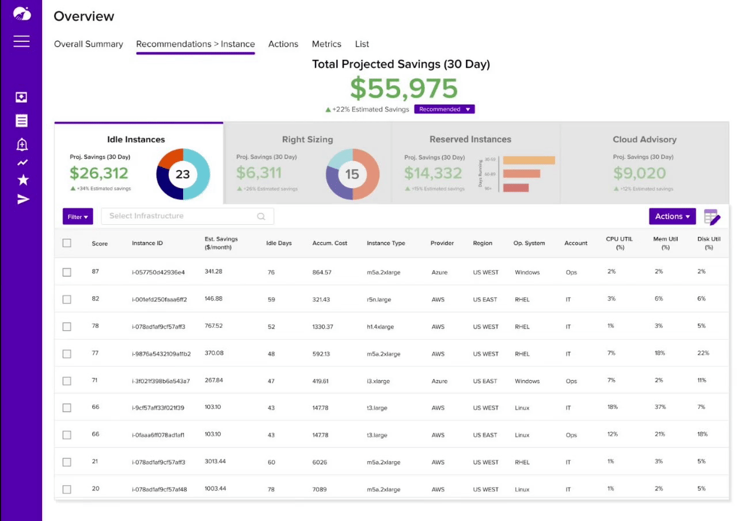The width and height of the screenshot is (737, 521).
Task: Select the Cloud Advisory card
Action: coord(644,163)
